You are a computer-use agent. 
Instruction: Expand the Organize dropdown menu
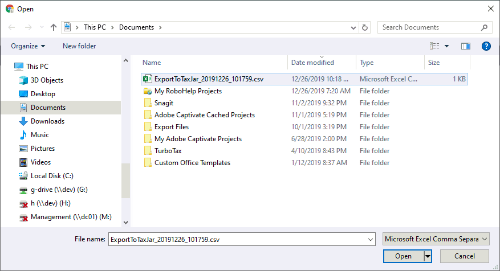coord(28,46)
